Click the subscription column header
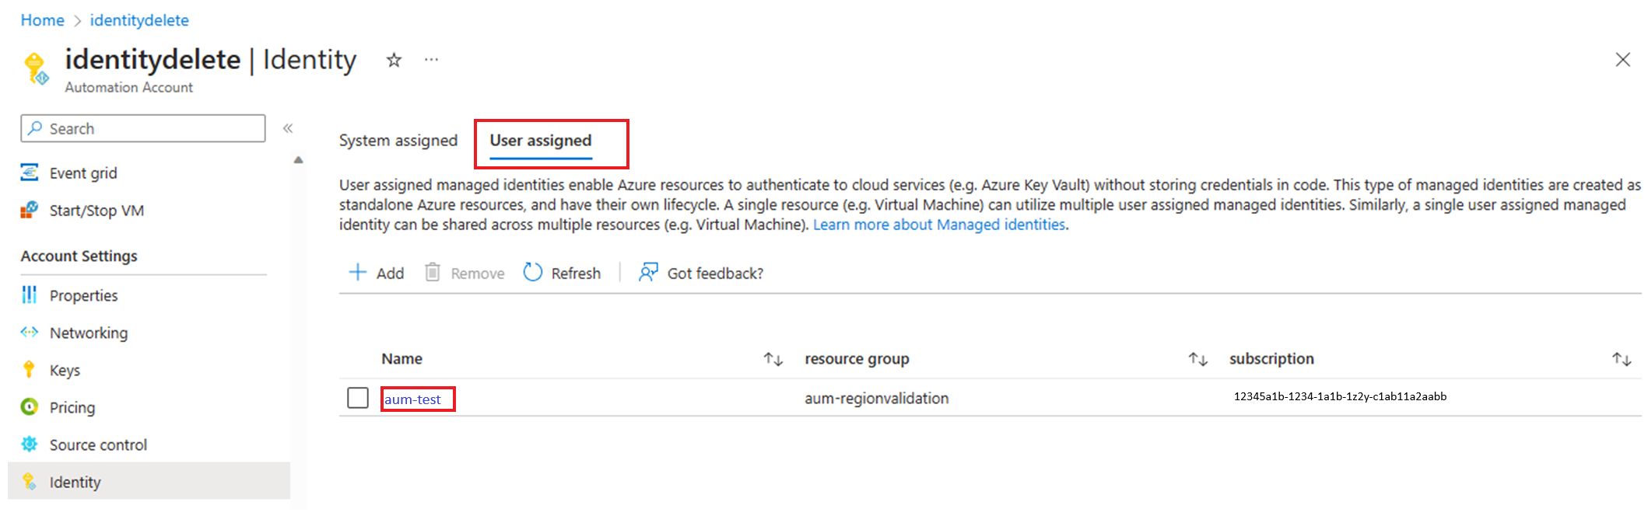This screenshot has width=1648, height=516. pos(1271,359)
